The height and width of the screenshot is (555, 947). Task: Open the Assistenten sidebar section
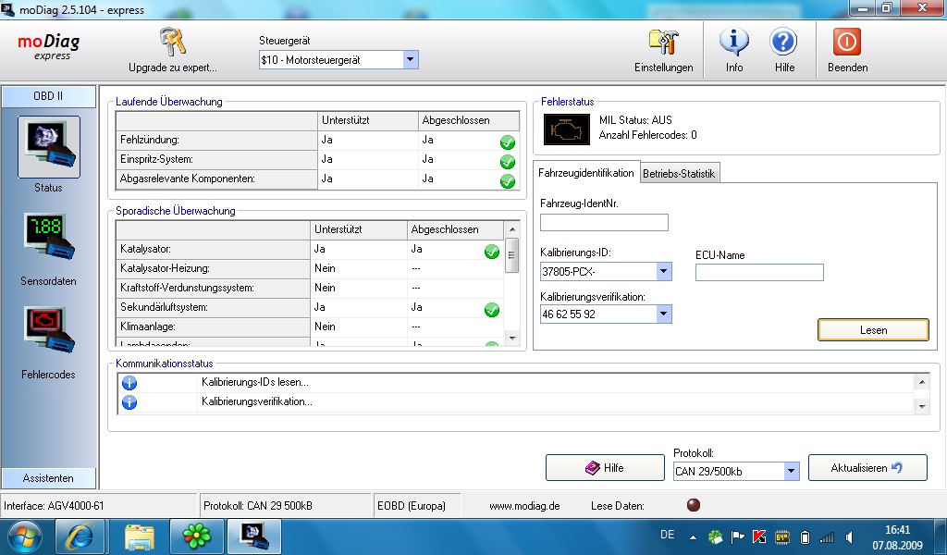(x=48, y=478)
